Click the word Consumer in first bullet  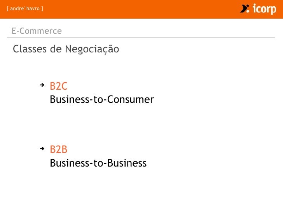pos(131,99)
